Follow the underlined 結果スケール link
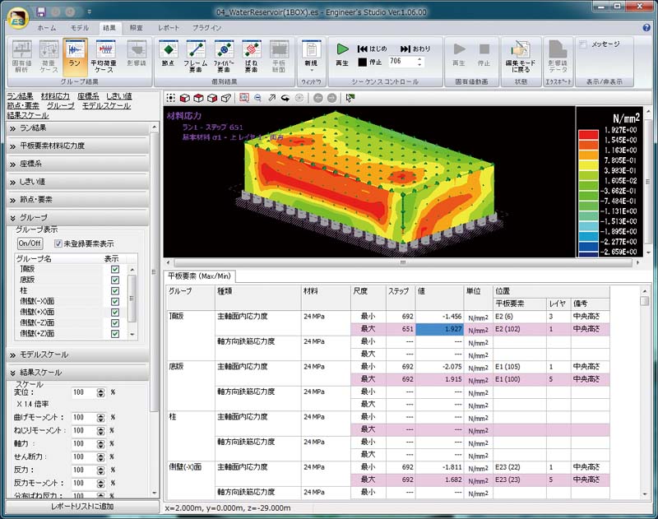 (x=28, y=115)
